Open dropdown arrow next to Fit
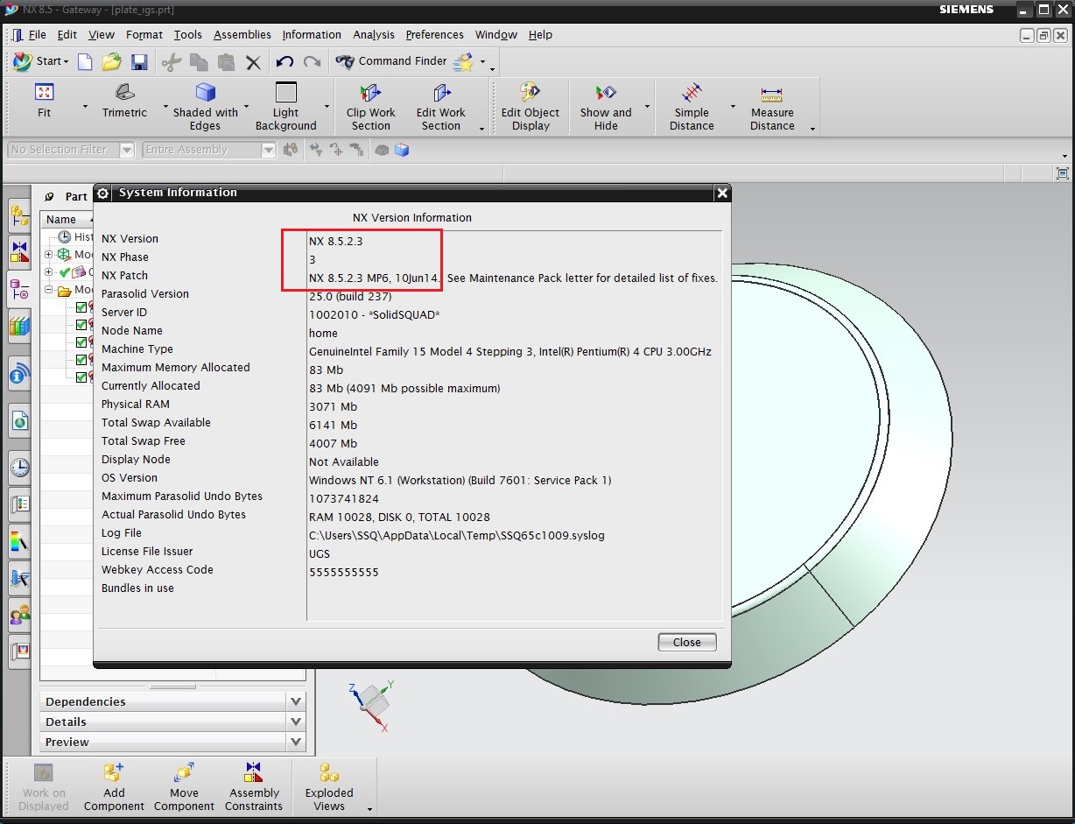 pos(85,107)
